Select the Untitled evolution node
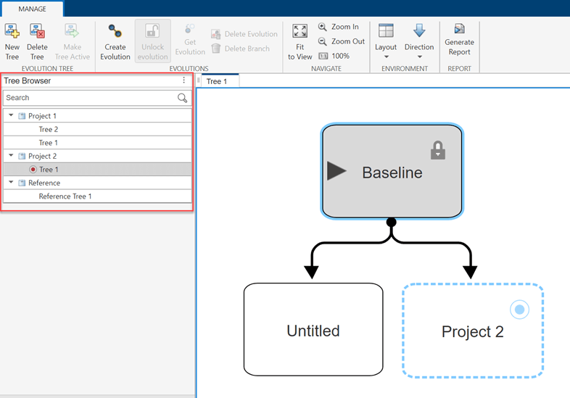The height and width of the screenshot is (398, 570). [x=313, y=329]
